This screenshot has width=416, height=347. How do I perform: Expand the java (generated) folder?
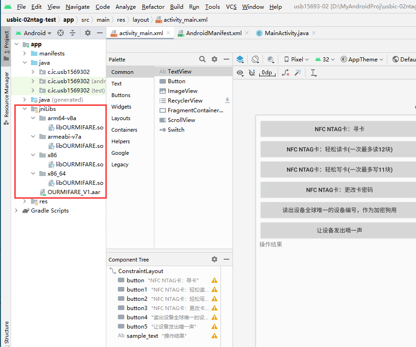point(24,99)
